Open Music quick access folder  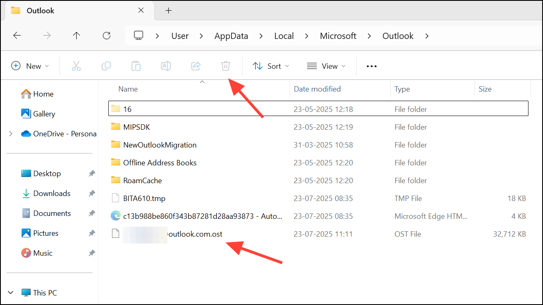37,253
